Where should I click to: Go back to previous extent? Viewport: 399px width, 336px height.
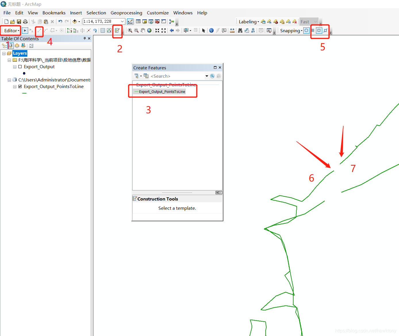point(172,30)
